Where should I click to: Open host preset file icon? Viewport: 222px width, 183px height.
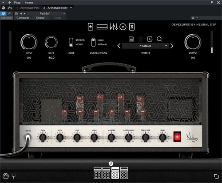[16, 14]
